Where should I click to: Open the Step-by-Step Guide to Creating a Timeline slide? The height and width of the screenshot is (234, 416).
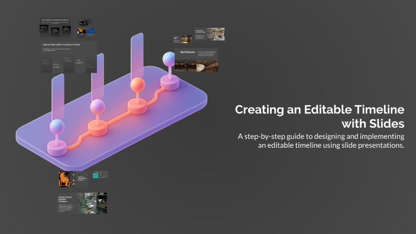click(x=69, y=57)
